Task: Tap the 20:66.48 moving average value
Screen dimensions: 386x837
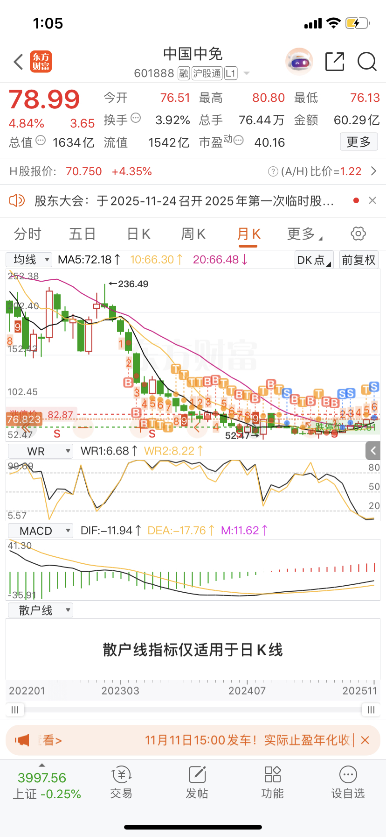Action: tap(220, 260)
